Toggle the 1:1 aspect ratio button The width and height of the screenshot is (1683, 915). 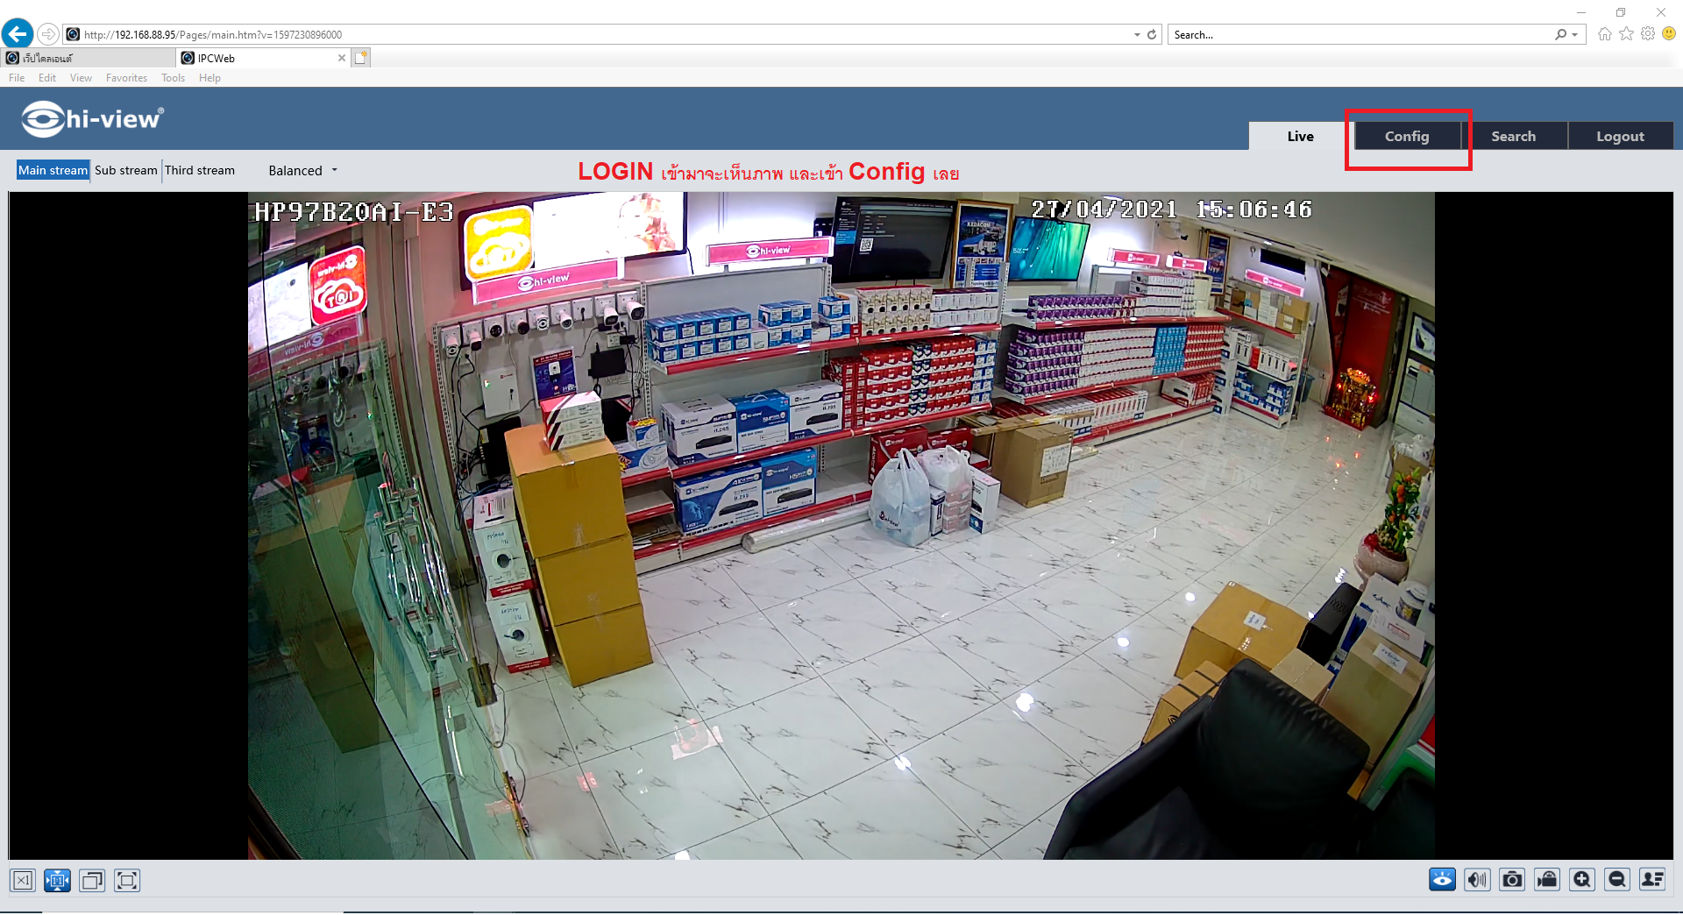coord(57,880)
